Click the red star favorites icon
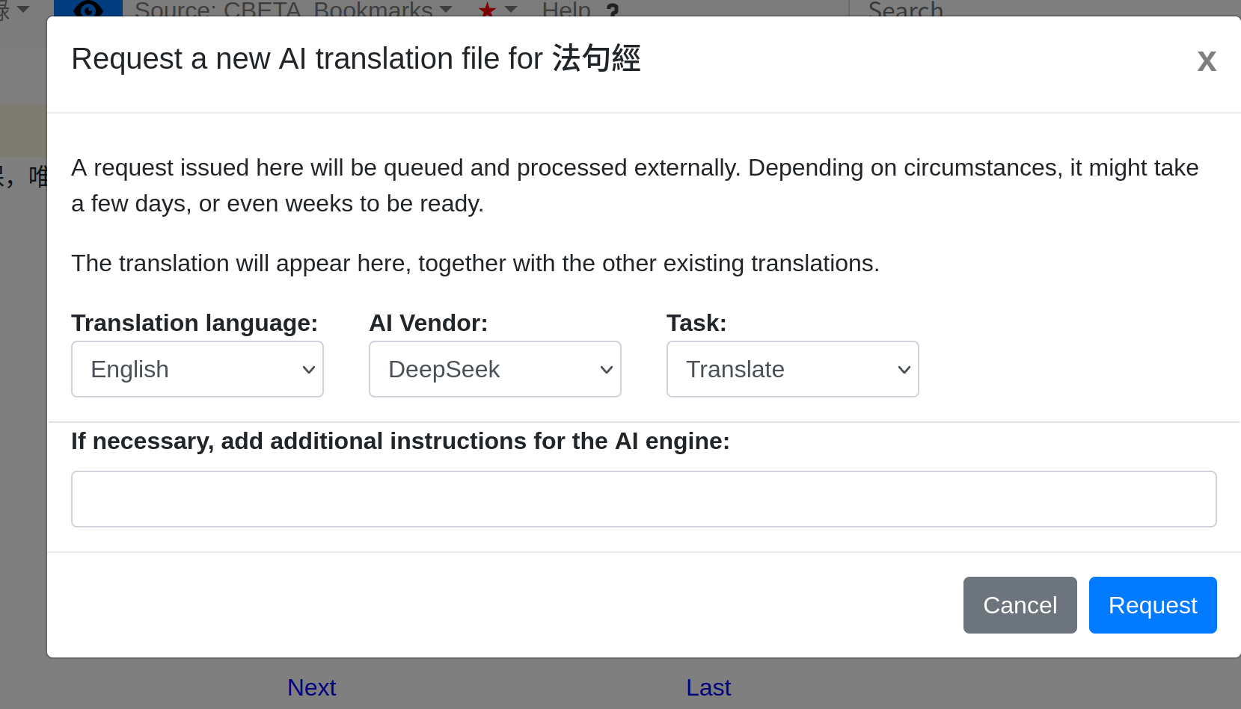This screenshot has height=709, width=1241. click(x=487, y=10)
